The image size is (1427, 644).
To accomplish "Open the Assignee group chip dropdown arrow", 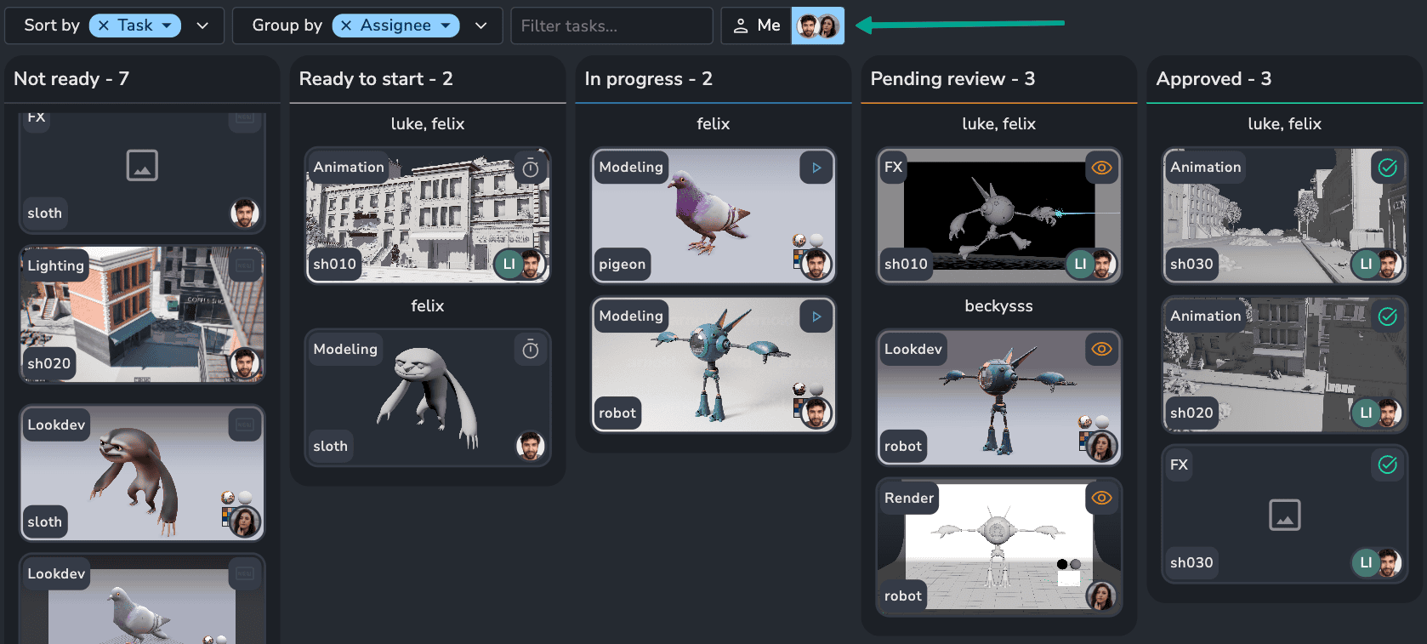I will pyautogui.click(x=446, y=26).
